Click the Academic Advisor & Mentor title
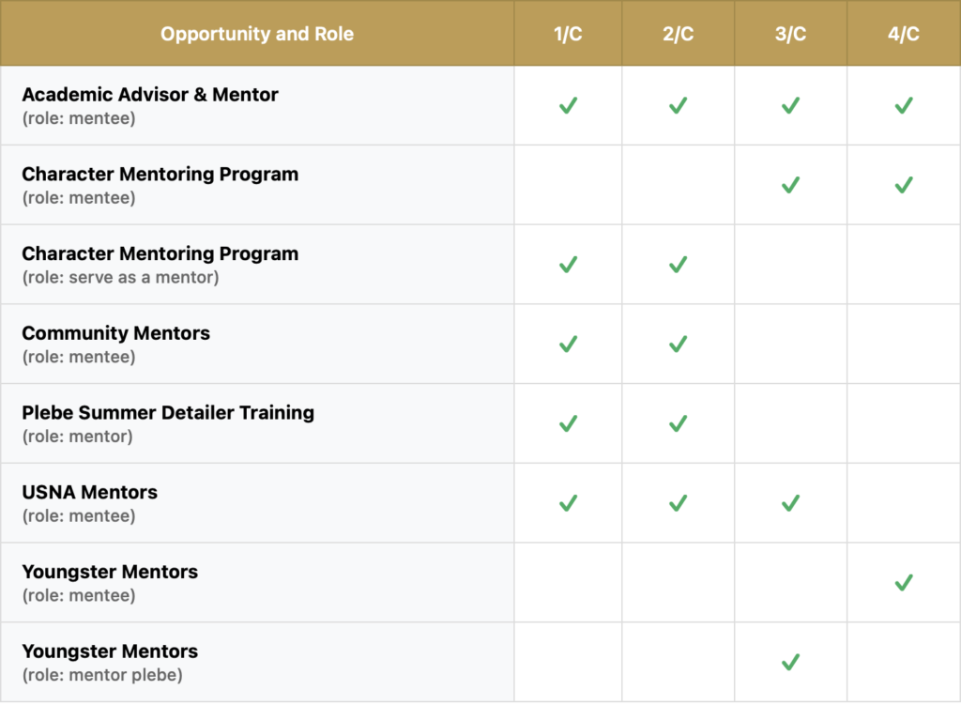 [150, 95]
